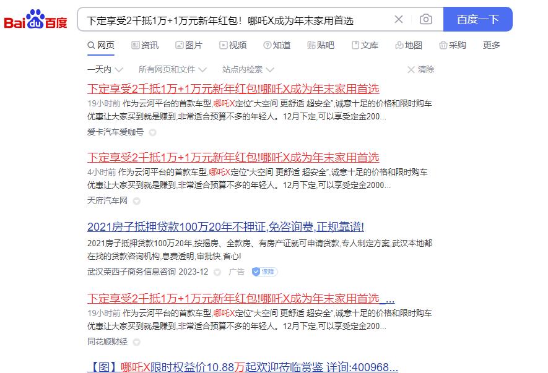
Task: Clear search box with X icon
Action: [398, 19]
